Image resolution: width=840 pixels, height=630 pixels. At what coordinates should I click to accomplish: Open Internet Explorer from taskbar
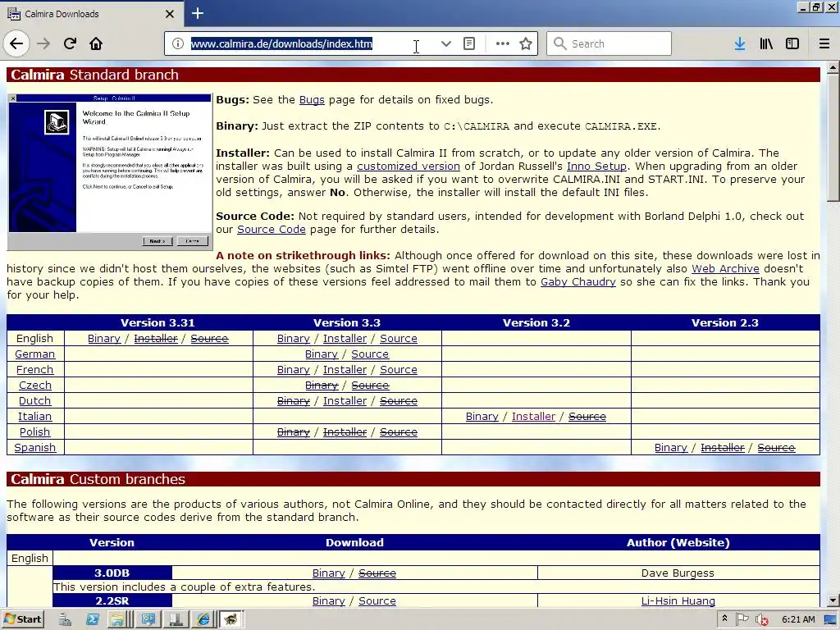click(203, 620)
